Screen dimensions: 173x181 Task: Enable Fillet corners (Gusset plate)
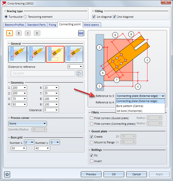click(x=91, y=118)
